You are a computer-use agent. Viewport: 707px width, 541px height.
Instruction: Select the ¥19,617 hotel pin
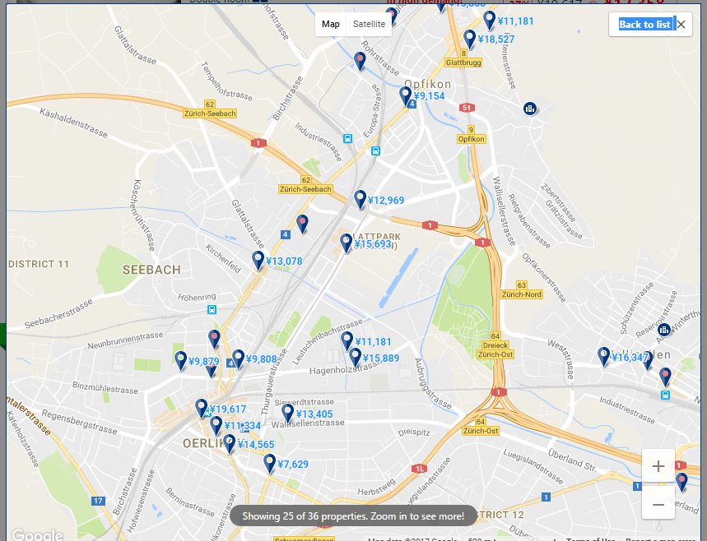(201, 409)
